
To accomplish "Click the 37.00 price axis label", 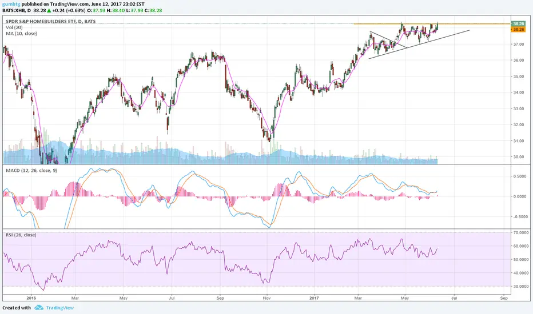I will tap(519, 44).
